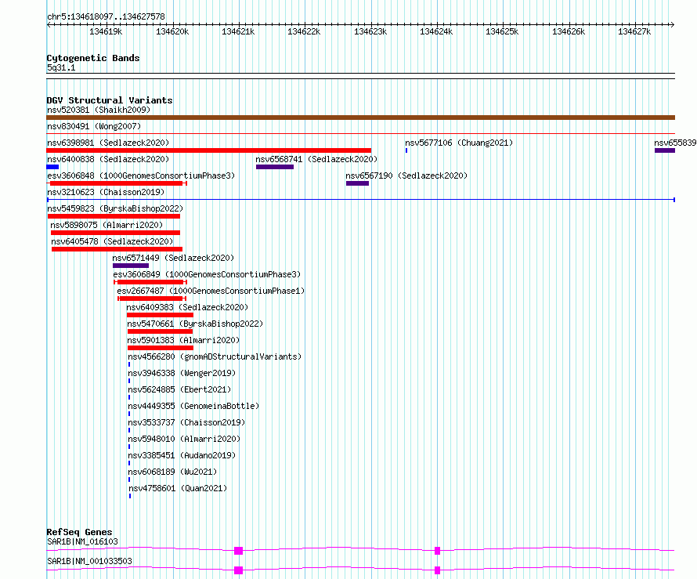Click the red nsv6405478 variant bar
The width and height of the screenshot is (697, 579).
click(117, 249)
